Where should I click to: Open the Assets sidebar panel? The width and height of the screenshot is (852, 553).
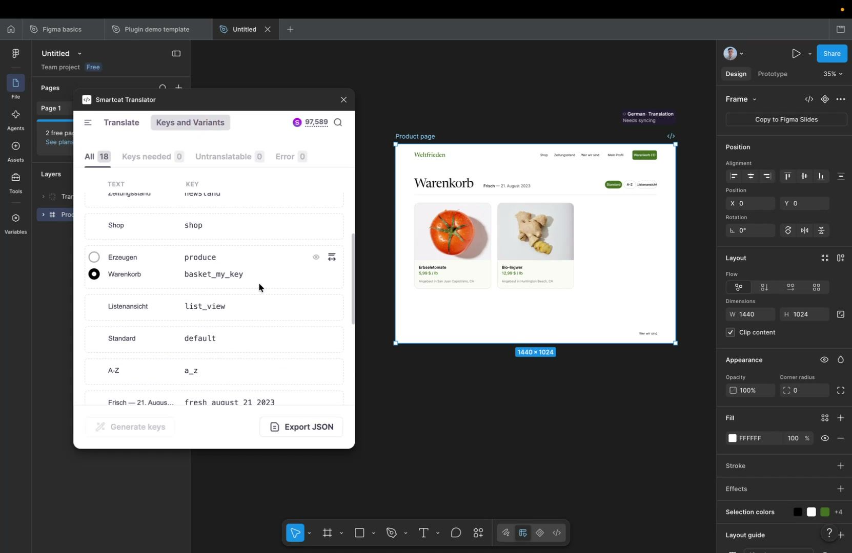click(x=15, y=146)
